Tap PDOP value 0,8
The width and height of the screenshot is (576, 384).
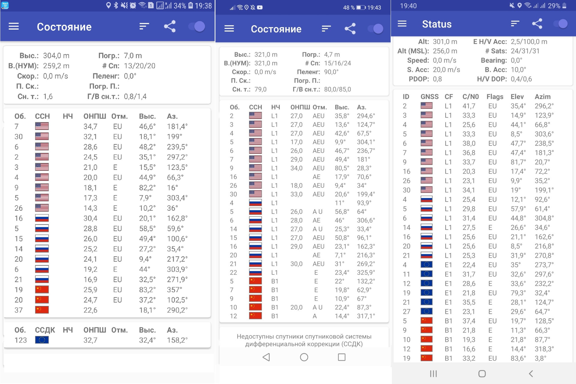(x=437, y=79)
